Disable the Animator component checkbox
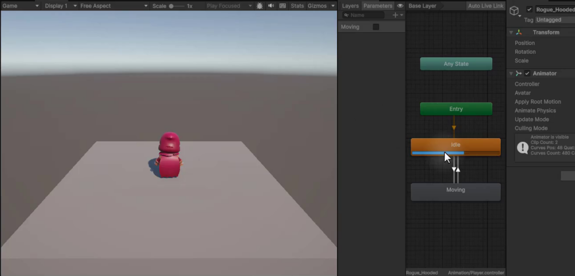Screen dimensions: 575x276 (x=527, y=73)
